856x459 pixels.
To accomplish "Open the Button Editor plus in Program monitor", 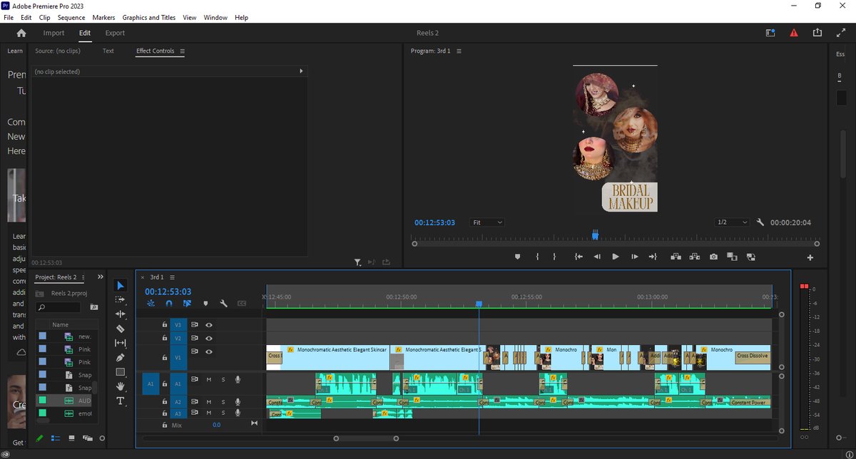I will click(810, 257).
